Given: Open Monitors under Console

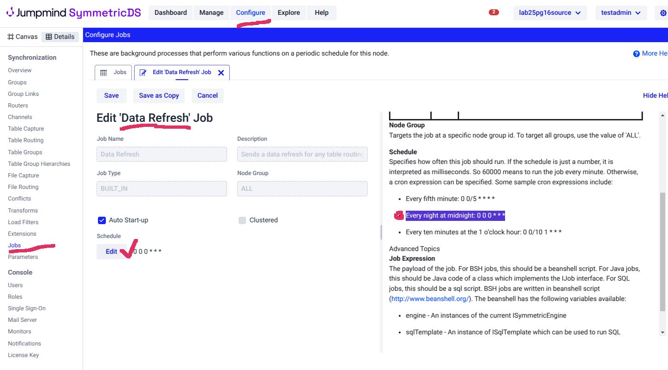Looking at the screenshot, I should (19, 332).
